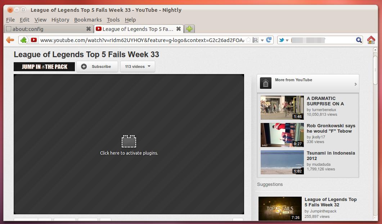382x224 pixels.
Task: Open the Edit menu
Action: pos(24,20)
